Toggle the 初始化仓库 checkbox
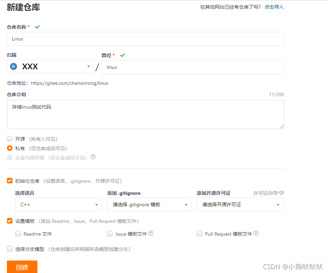 [x=10, y=181]
